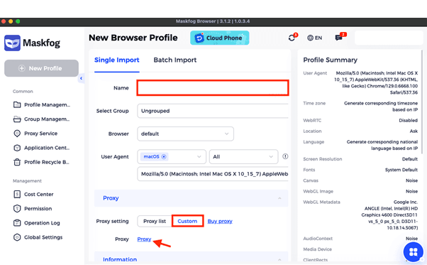Open the Group Management sidebar icon
The height and width of the screenshot is (265, 427).
point(17,119)
